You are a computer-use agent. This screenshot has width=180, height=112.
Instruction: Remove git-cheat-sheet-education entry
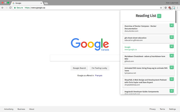point(172,37)
